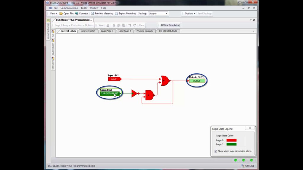Click the Open File folder icon
Image resolution: width=303 pixels, height=170 pixels.
pyautogui.click(x=61, y=14)
